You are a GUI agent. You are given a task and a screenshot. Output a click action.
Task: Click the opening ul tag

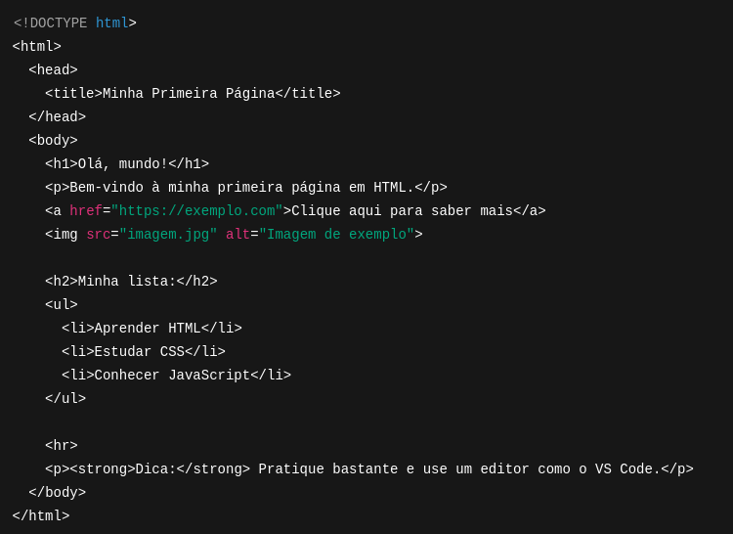61,305
